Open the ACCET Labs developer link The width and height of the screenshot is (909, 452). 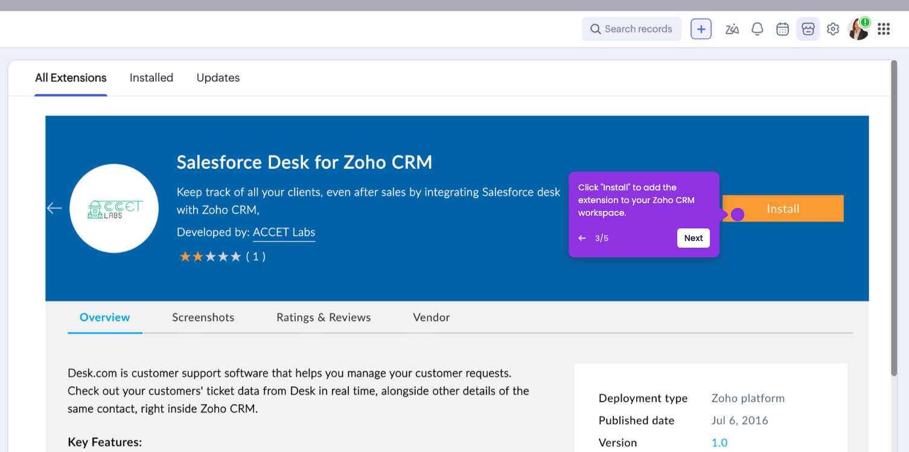pos(284,232)
